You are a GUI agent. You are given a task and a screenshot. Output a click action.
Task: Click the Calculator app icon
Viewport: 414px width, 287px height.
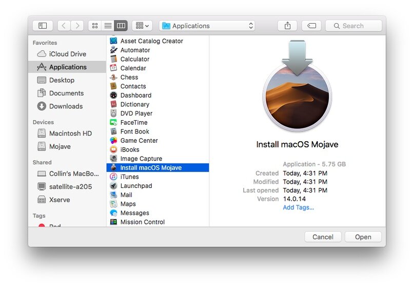[x=113, y=59]
